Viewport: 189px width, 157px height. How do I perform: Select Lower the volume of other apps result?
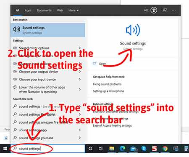47,89
